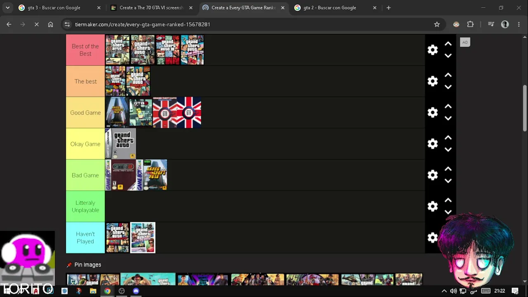Go to the browser home page
The height and width of the screenshot is (297, 528).
pos(50,24)
